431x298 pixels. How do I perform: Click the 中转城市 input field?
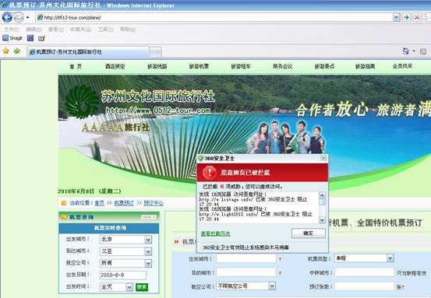tap(364, 272)
